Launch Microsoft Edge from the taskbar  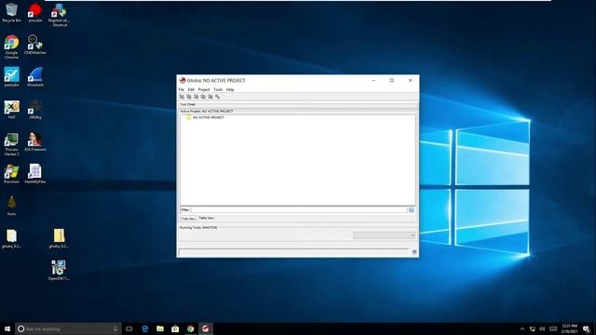coord(145,328)
